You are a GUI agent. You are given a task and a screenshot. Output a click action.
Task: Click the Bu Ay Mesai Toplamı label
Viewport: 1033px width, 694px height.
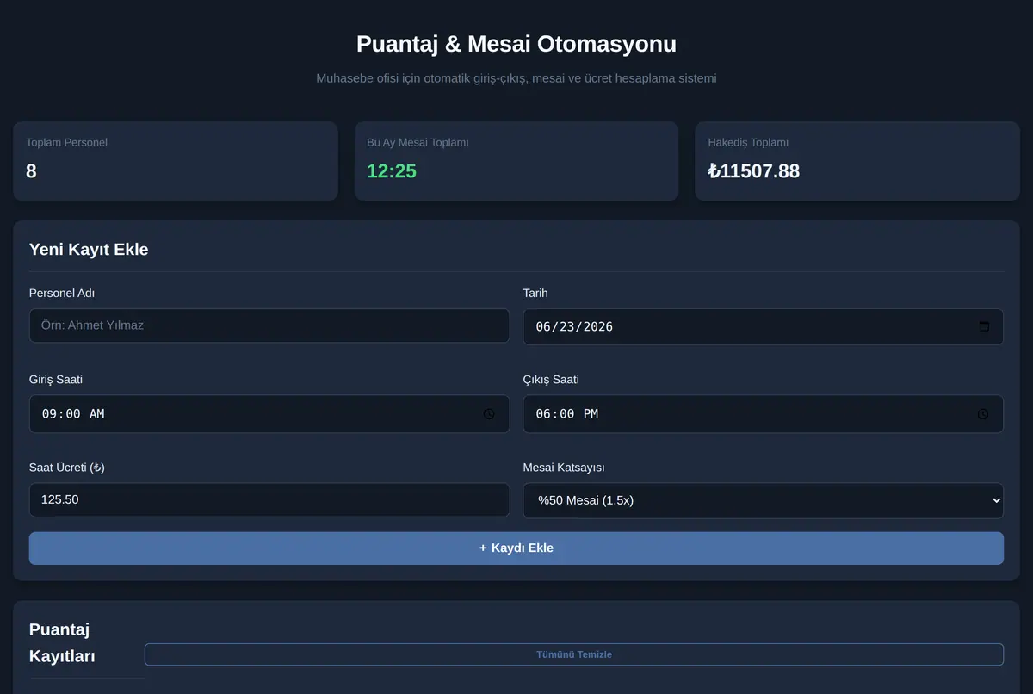click(x=418, y=143)
